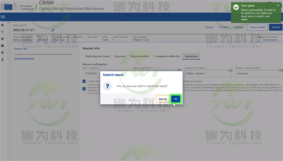Click the Date of signature field
The width and height of the screenshot is (283, 161).
pyautogui.click(x=91, y=74)
